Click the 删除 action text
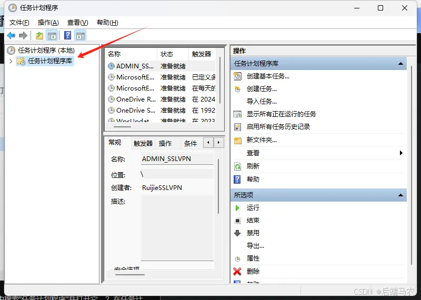The image size is (421, 300). (253, 272)
